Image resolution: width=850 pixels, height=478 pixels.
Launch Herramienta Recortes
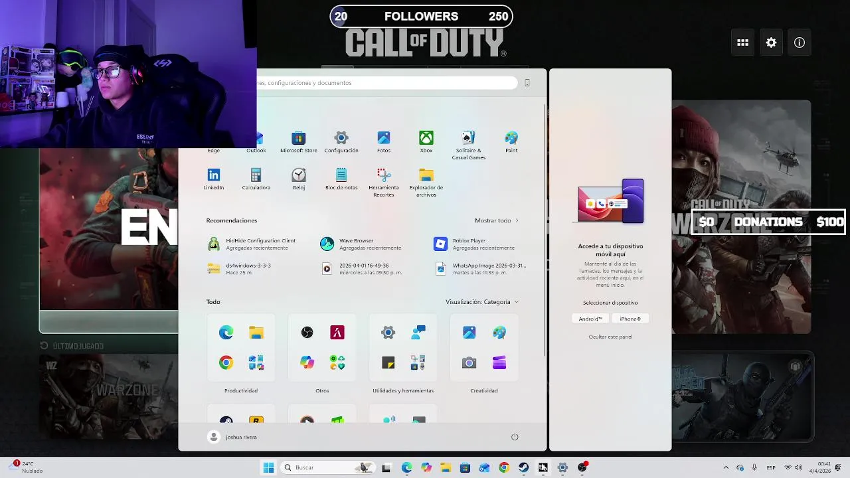point(383,183)
